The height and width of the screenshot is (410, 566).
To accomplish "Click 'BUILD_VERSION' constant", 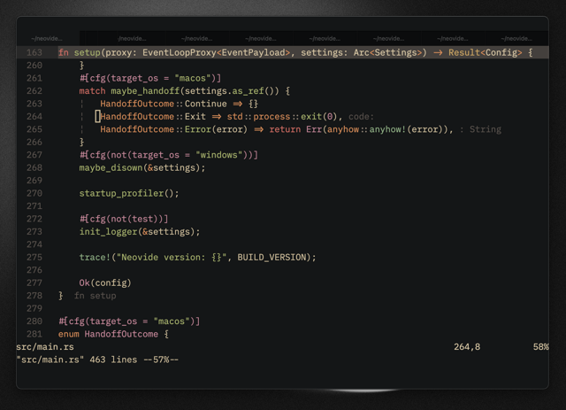I will point(272,258).
